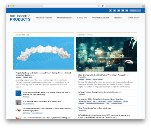This screenshot has height=128, width=151.
Task: Click thumbnail beside ADA Elects article
Action: [18, 102]
